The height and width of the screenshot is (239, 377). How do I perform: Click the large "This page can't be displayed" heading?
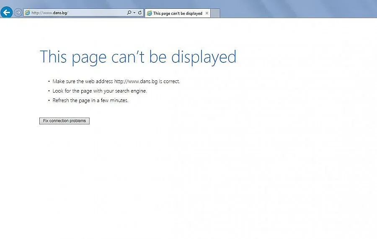click(x=138, y=57)
